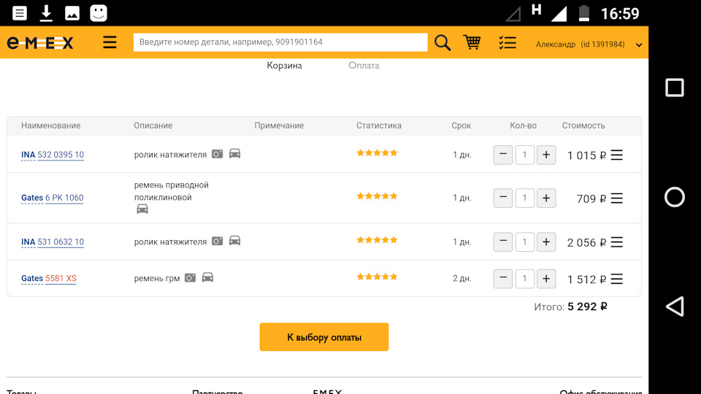Tap the download notification icon in status bar
This screenshot has width=701, height=394.
46,13
